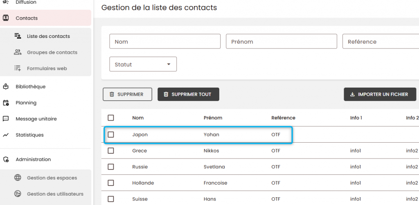Click the Diffusion megaphone icon

6,2
